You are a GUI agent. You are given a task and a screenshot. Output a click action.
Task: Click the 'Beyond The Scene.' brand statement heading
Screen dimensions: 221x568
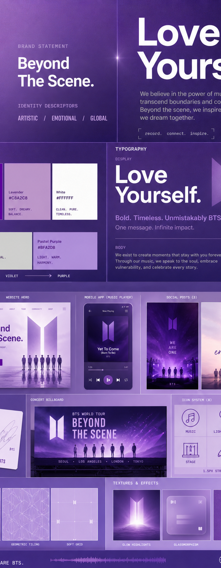click(x=56, y=72)
